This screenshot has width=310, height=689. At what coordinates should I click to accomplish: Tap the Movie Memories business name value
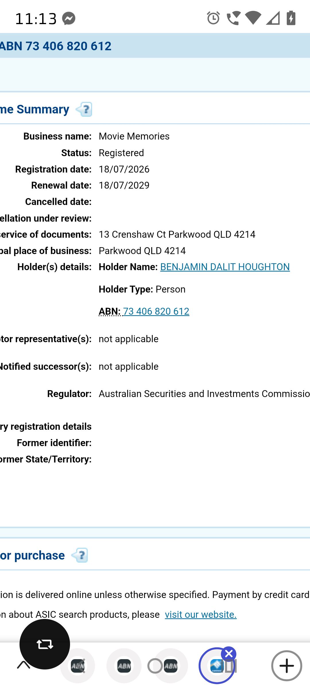(134, 136)
